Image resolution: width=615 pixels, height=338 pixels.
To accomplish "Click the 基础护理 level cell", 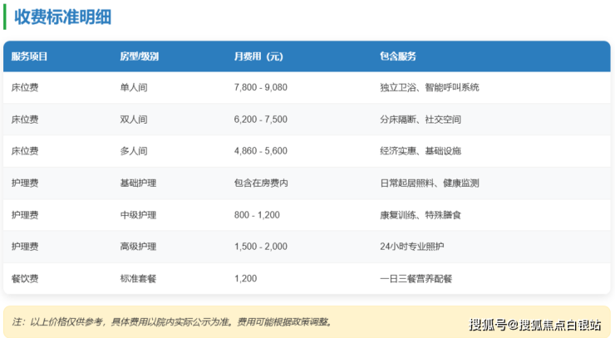I will (x=139, y=183).
